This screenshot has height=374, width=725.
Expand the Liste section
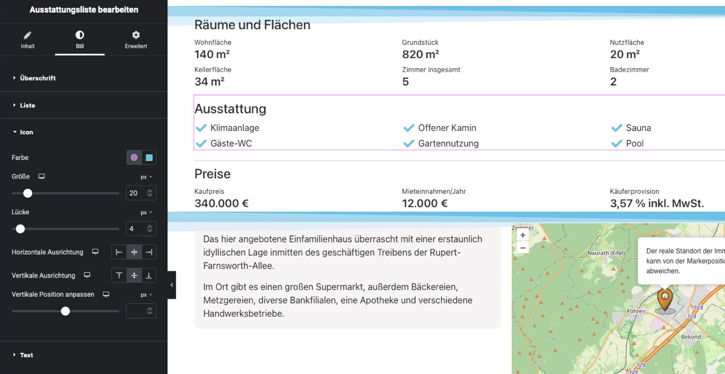(83, 105)
